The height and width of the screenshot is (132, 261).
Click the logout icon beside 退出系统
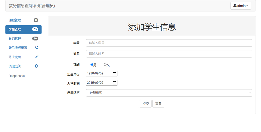click(x=37, y=66)
